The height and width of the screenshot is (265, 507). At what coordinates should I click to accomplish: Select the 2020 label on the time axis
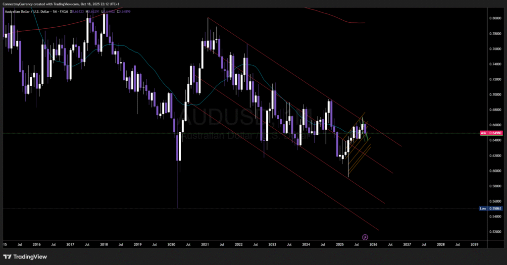(171, 244)
